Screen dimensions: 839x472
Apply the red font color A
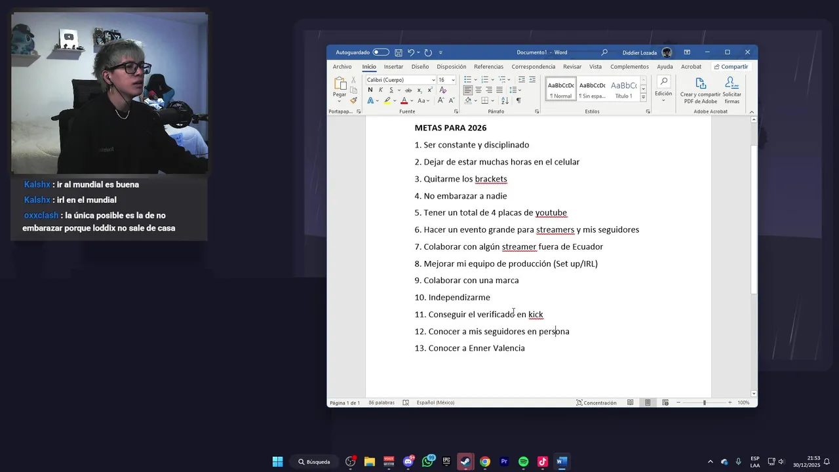tap(404, 101)
